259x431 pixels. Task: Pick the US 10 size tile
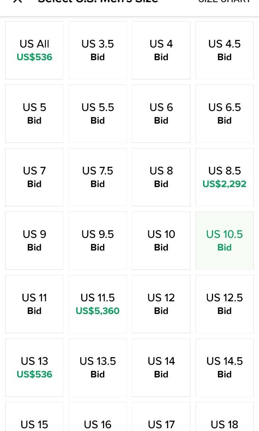(x=161, y=241)
